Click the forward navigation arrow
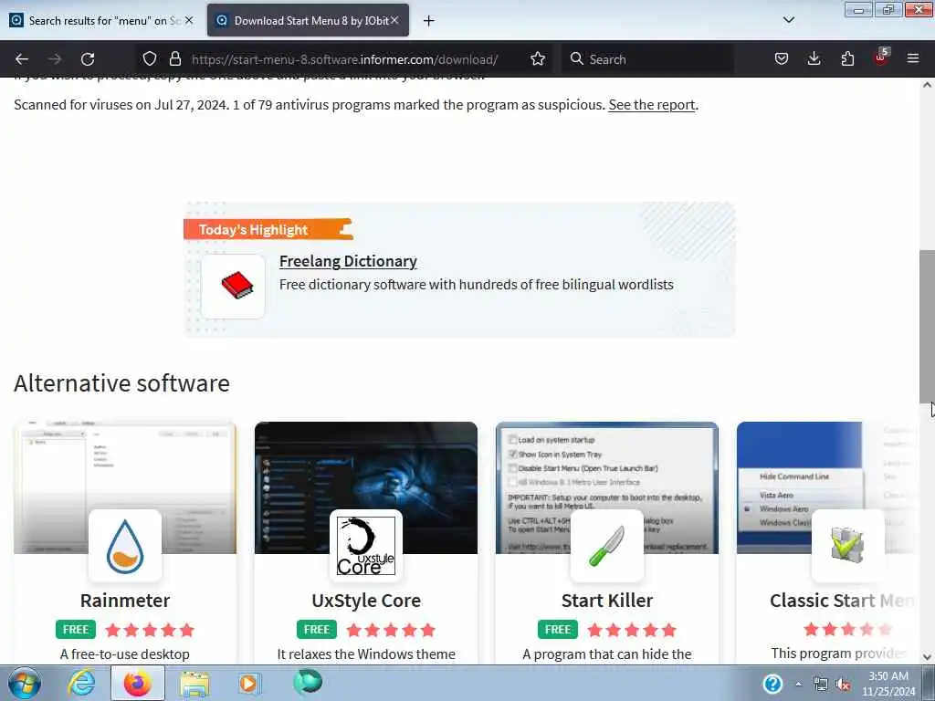Image resolution: width=935 pixels, height=701 pixels. tap(55, 59)
